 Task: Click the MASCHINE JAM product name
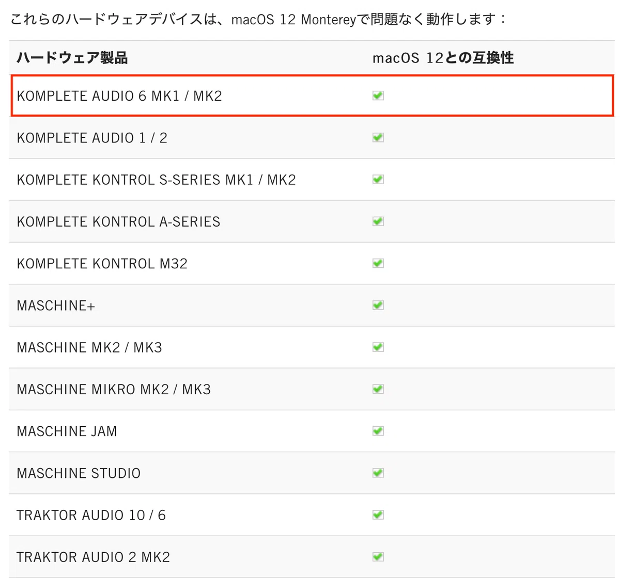pos(67,431)
